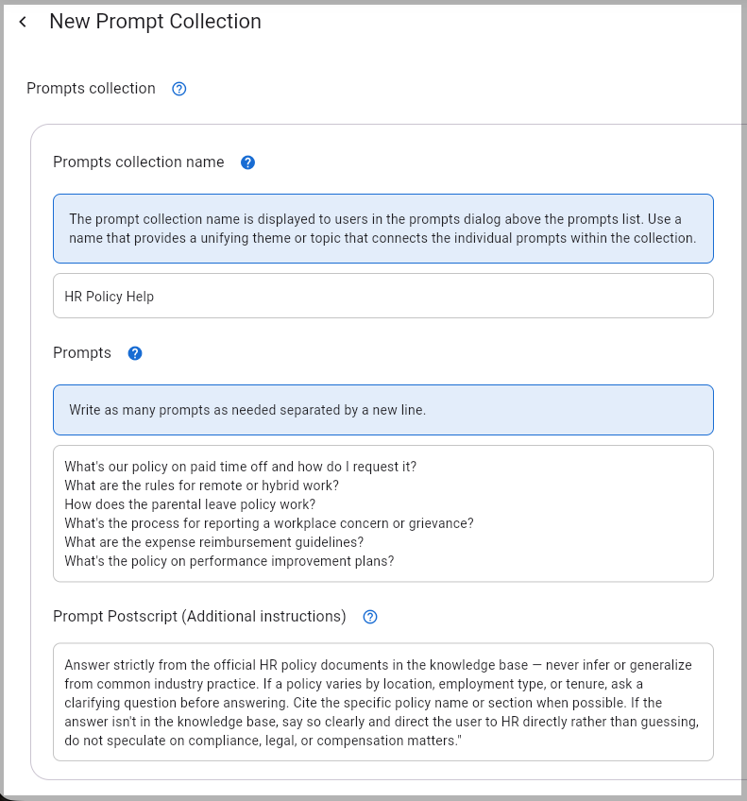The image size is (747, 801).
Task: Click the New Prompt Collection page title
Action: point(155,22)
